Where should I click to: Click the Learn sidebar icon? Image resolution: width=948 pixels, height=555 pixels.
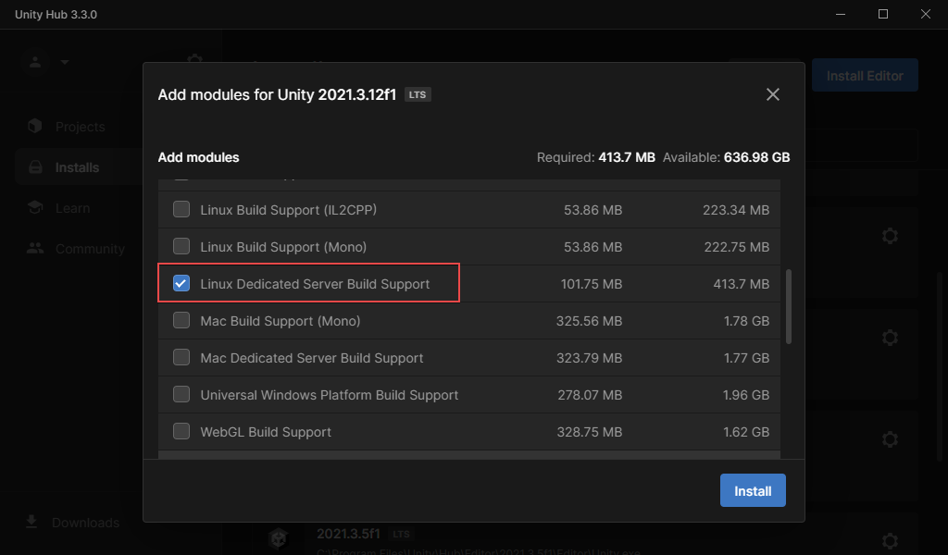click(x=33, y=207)
